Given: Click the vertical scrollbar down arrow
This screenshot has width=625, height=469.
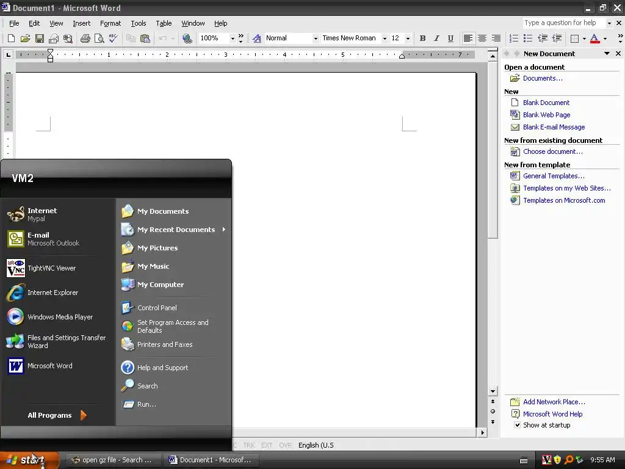Looking at the screenshot, I should click(x=493, y=391).
